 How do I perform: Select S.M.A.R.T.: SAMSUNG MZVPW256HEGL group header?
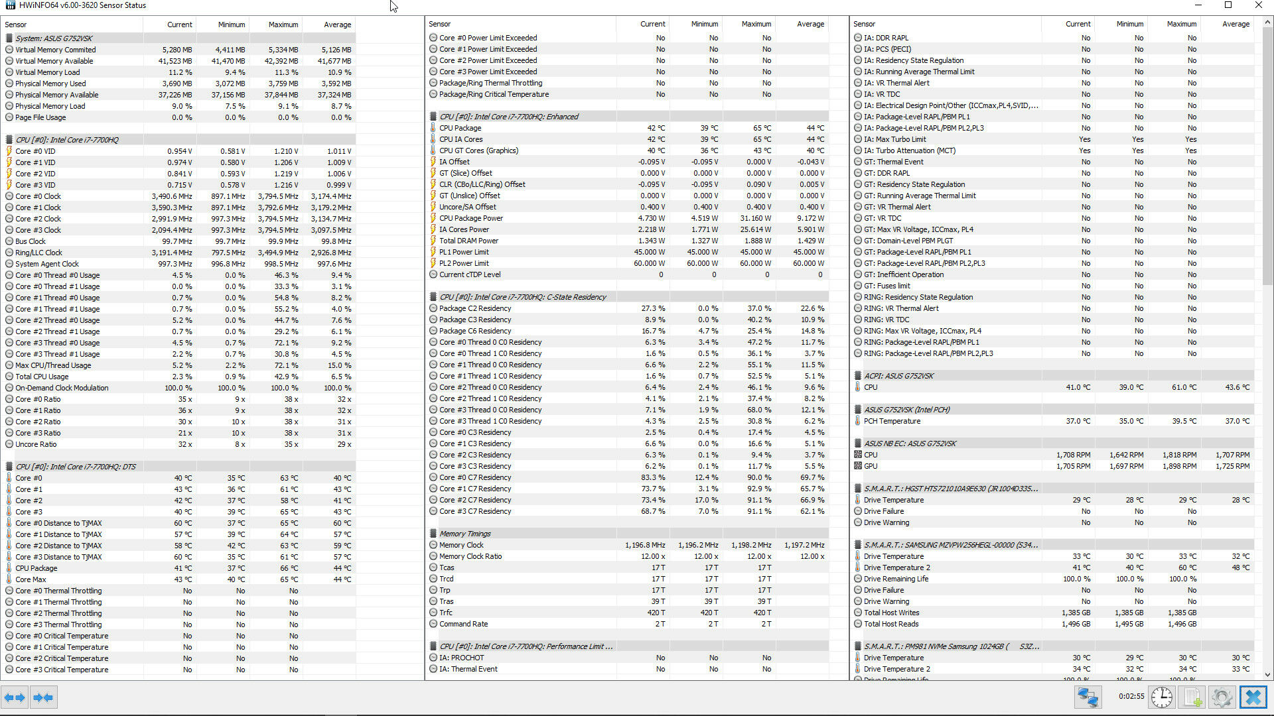click(1053, 545)
